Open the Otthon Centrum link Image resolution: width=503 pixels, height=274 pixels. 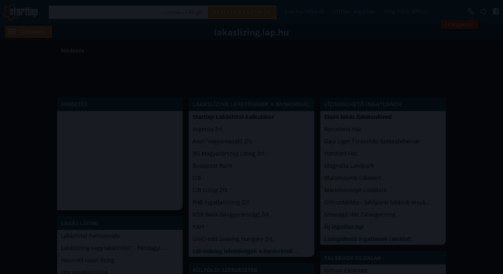[346, 270]
